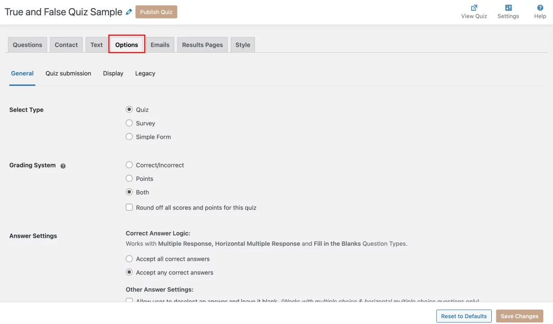Screen dimensions: 553x324
Task: Switch to the Questions tab
Action: click(27, 45)
